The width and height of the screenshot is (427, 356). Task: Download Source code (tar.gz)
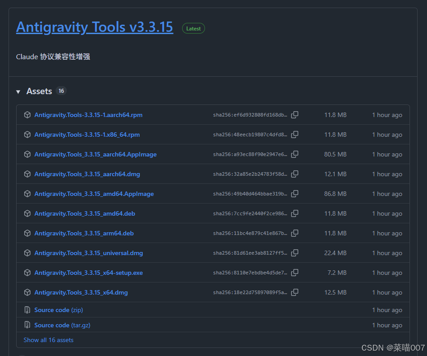[62, 325]
